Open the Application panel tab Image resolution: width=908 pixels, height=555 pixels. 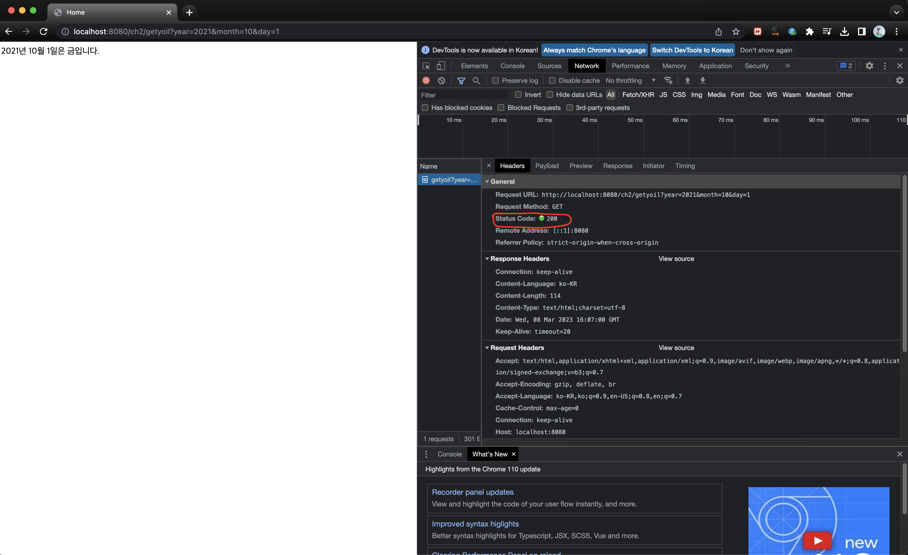click(715, 66)
